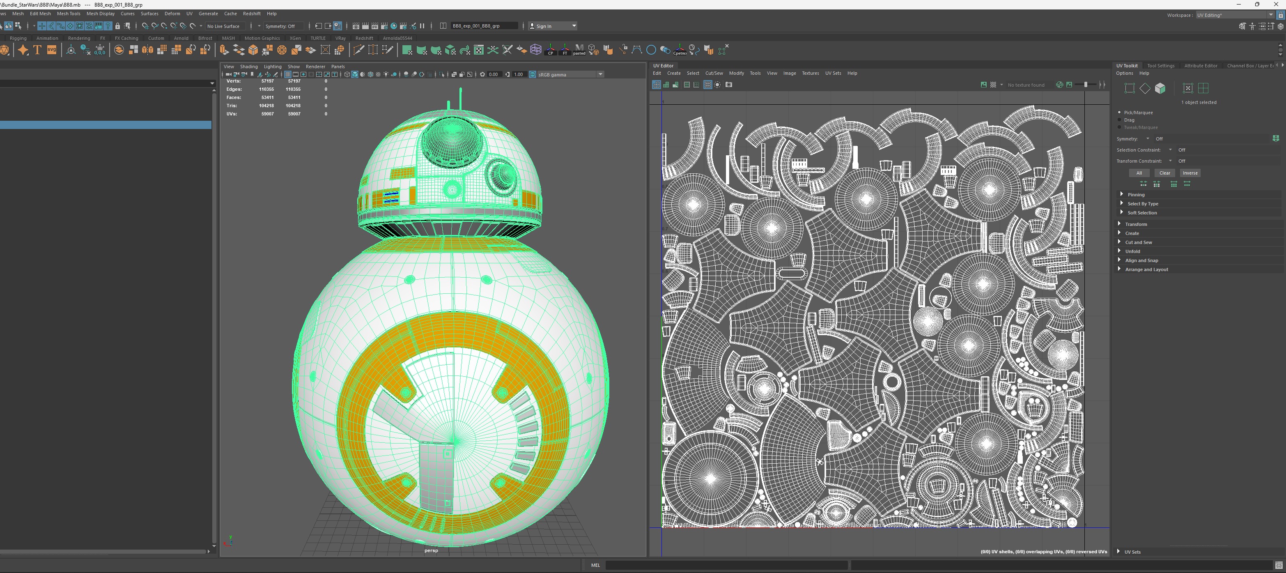1286x573 pixels.
Task: Toggle shaded UV shells display in UV Editor
Action: (x=666, y=85)
